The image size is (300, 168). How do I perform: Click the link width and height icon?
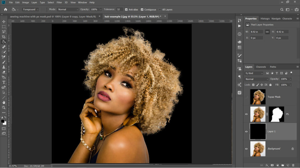[x=267, y=32]
